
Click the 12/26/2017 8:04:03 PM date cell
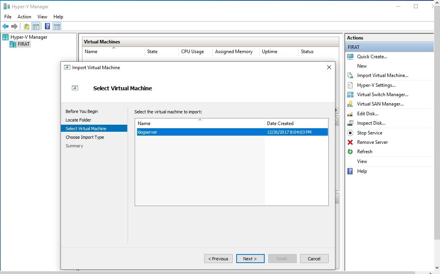tap(289, 132)
